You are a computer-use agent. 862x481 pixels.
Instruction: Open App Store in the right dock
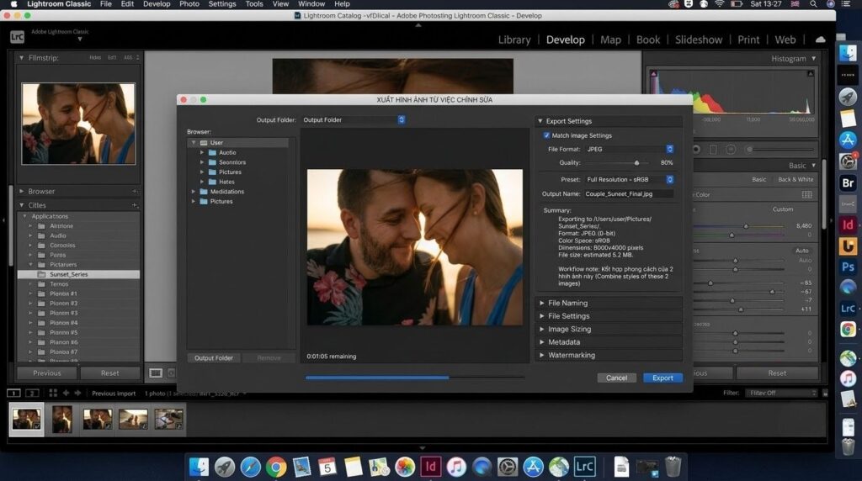click(x=848, y=140)
